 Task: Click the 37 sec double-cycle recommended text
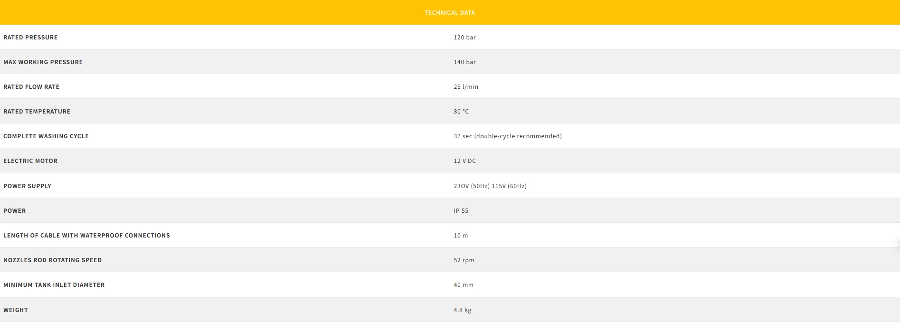[507, 136]
